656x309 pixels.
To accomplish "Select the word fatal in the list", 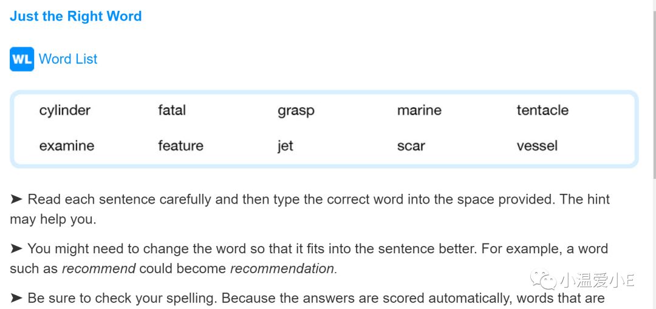I will [171, 110].
